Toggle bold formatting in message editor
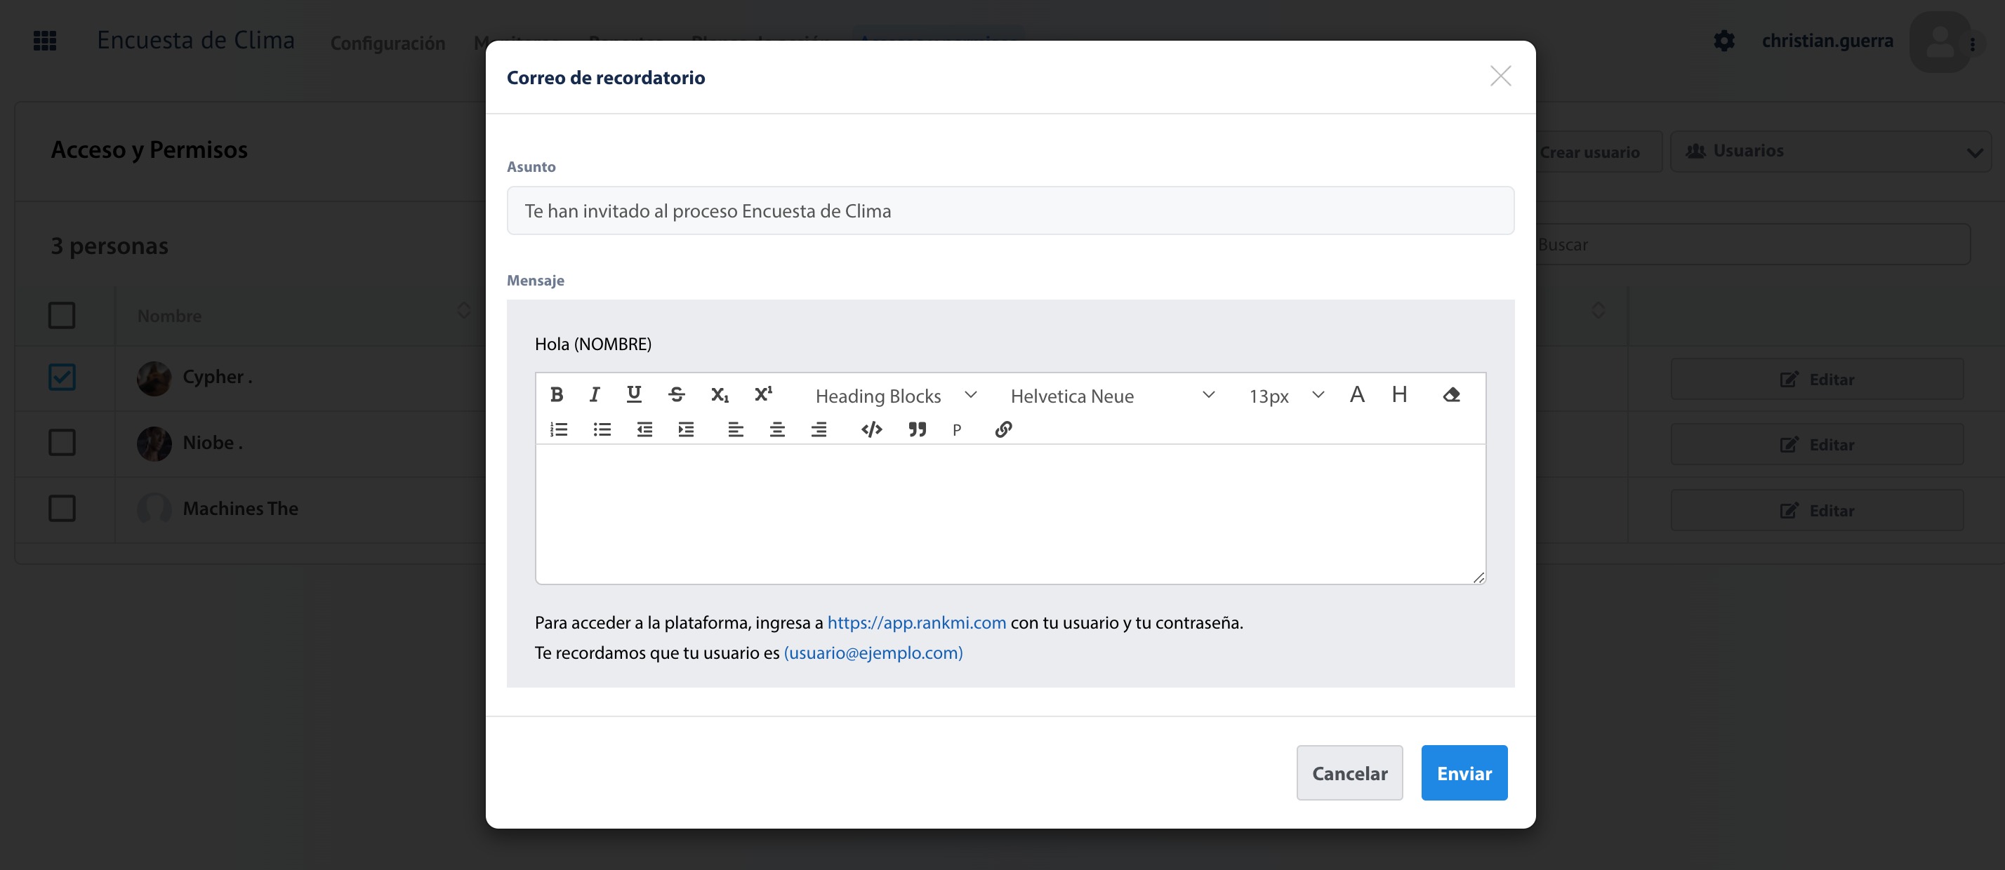The image size is (2005, 870). (557, 394)
